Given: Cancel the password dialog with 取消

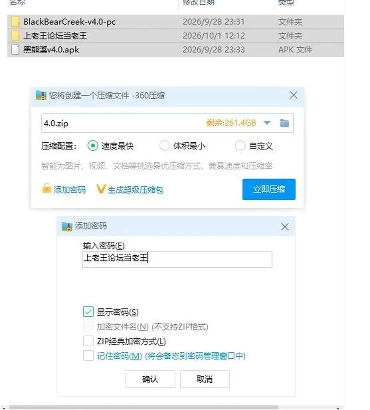Looking at the screenshot, I should click(205, 379).
